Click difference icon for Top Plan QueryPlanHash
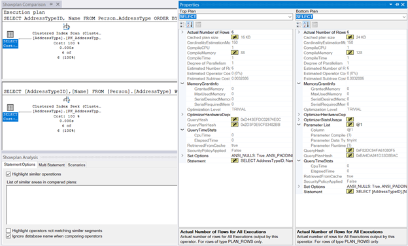Screen dimensions: 408x246 [235, 125]
